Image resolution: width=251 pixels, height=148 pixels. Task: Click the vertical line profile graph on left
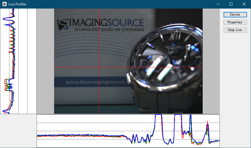point(18,61)
